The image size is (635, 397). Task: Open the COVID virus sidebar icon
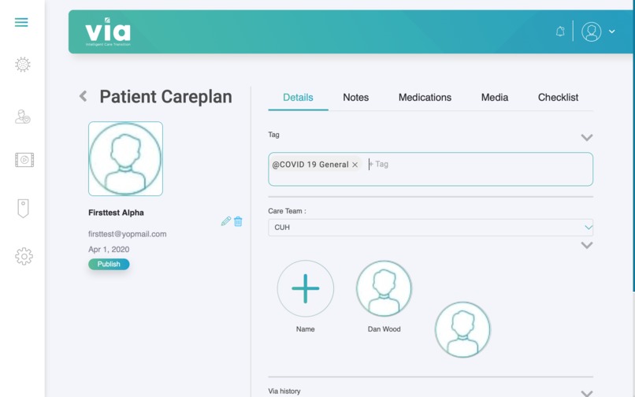click(x=23, y=65)
